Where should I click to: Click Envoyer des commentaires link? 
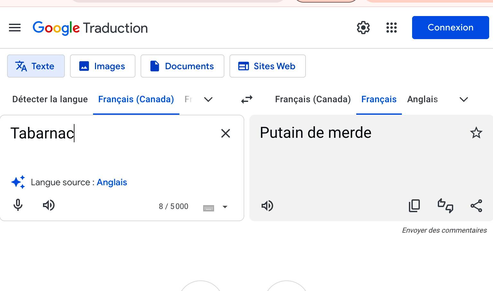[444, 230]
